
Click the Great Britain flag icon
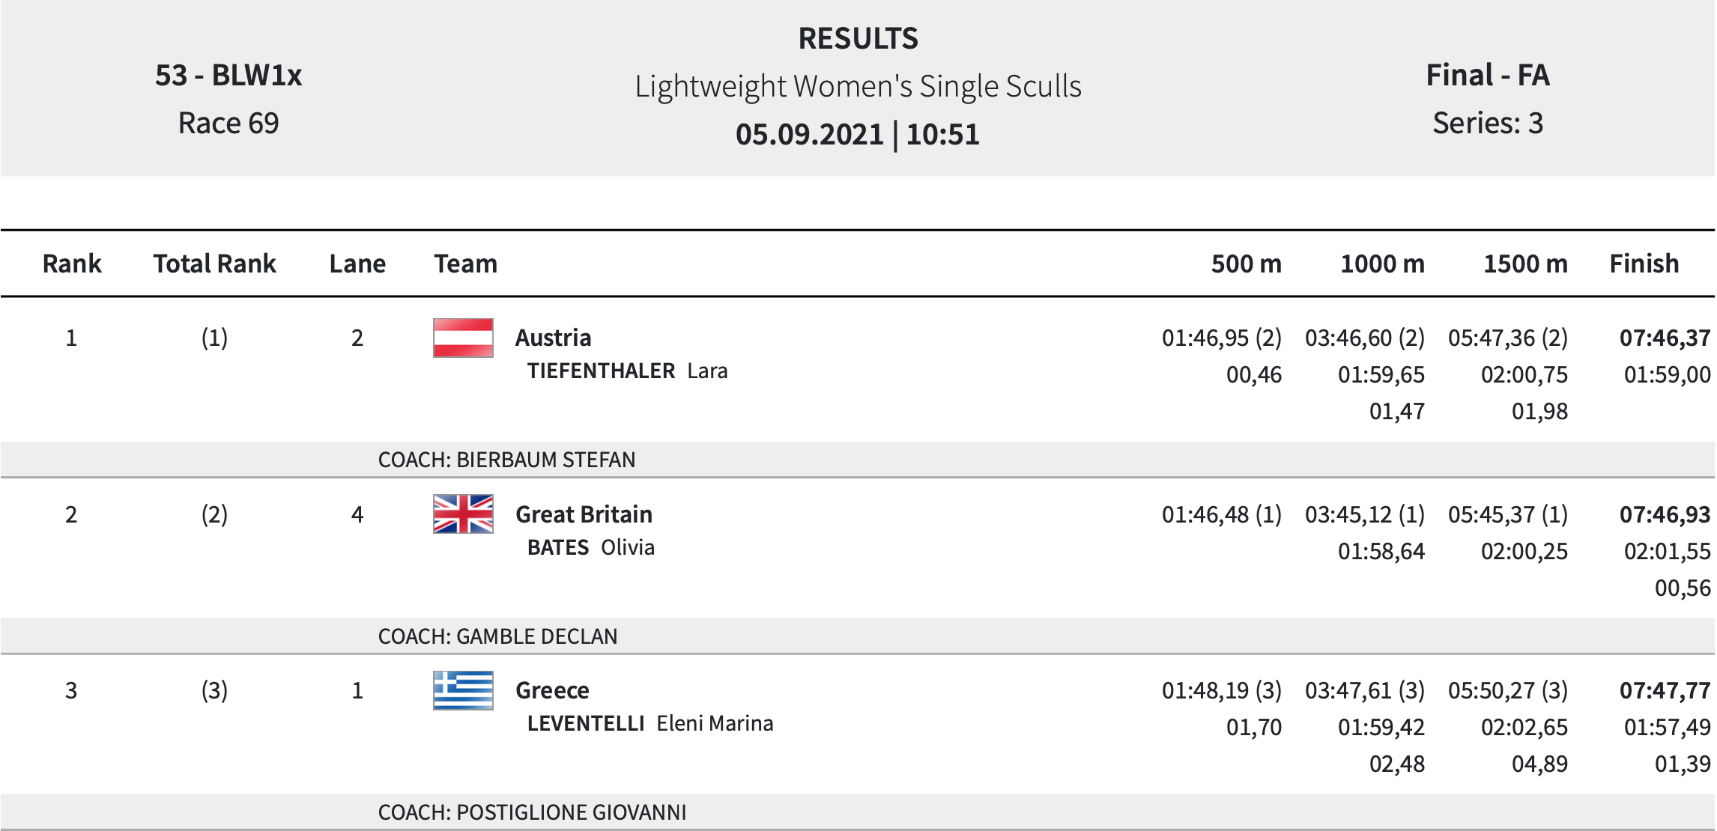point(463,514)
